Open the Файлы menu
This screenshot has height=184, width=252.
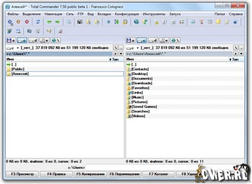[13, 14]
